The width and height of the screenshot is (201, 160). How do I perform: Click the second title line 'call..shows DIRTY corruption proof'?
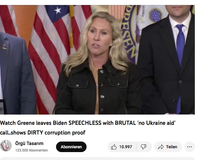point(43,133)
